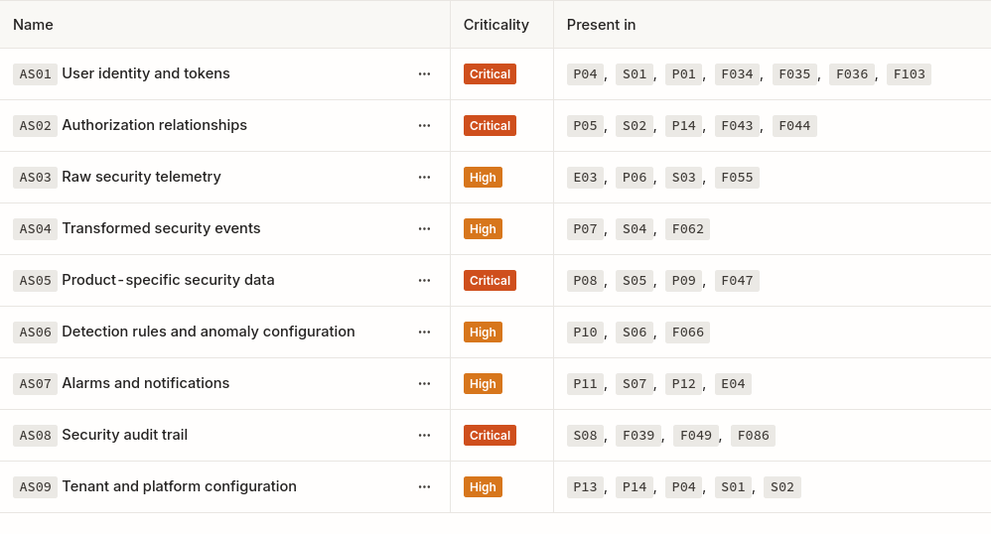Select the E04 tag in Alarms row
The width and height of the screenshot is (991, 534).
pos(733,383)
